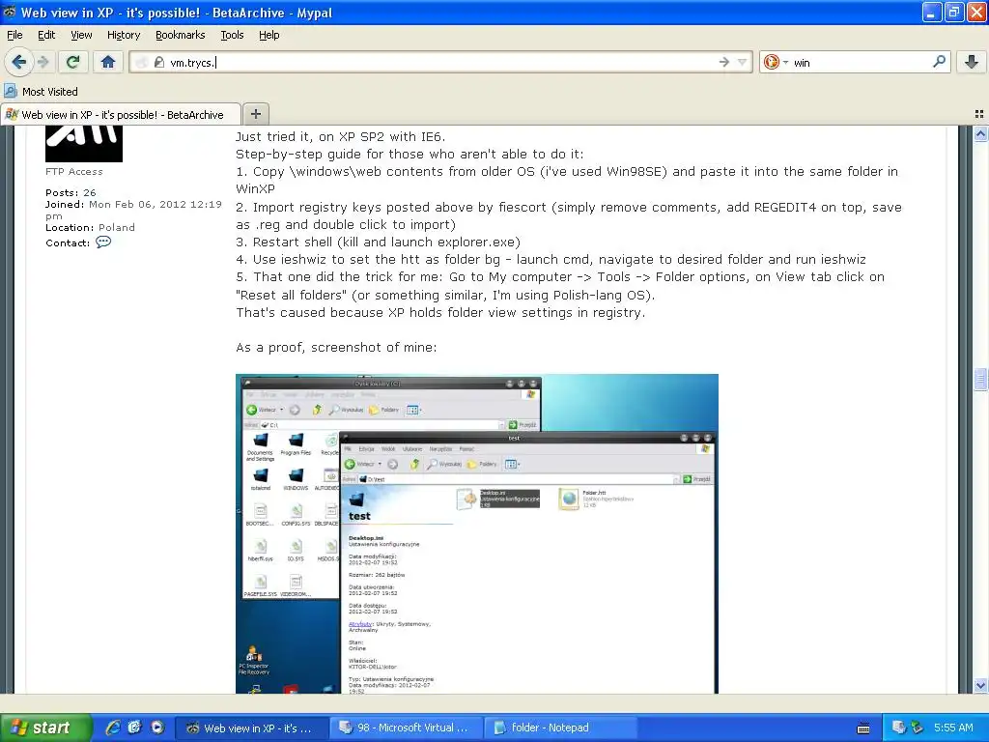Launch Internet Explorer from Quick Launch
The height and width of the screenshot is (742, 989).
click(x=113, y=728)
